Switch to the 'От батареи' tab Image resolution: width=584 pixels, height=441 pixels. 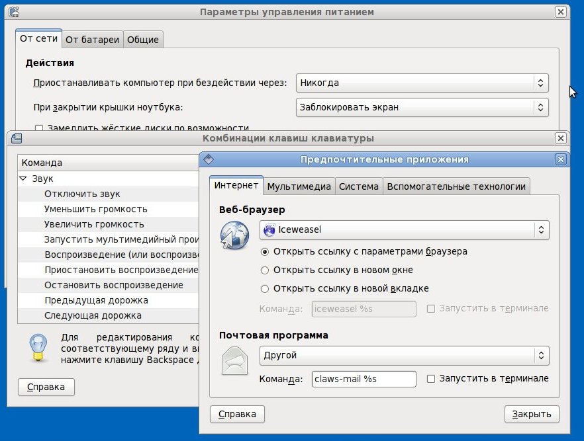point(93,40)
